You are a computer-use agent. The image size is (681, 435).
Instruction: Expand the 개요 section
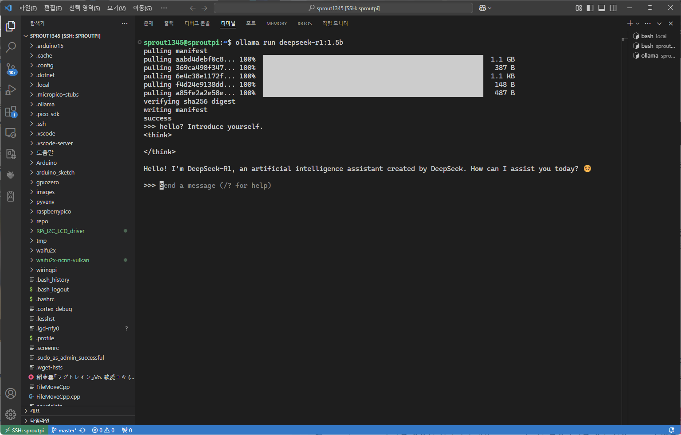(x=78, y=411)
